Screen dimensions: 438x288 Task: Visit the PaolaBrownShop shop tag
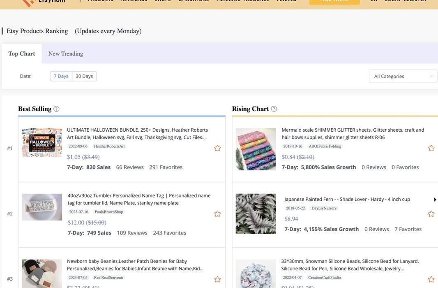pyautogui.click(x=109, y=212)
